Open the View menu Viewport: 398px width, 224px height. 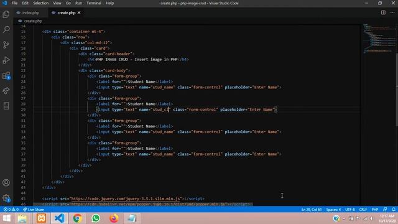[x=57, y=3]
